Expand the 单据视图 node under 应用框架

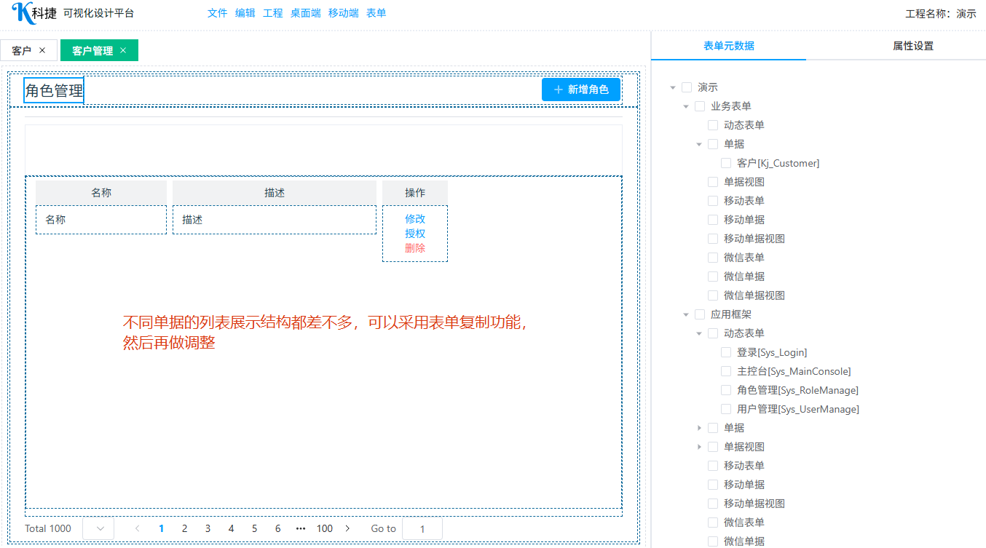coord(699,447)
